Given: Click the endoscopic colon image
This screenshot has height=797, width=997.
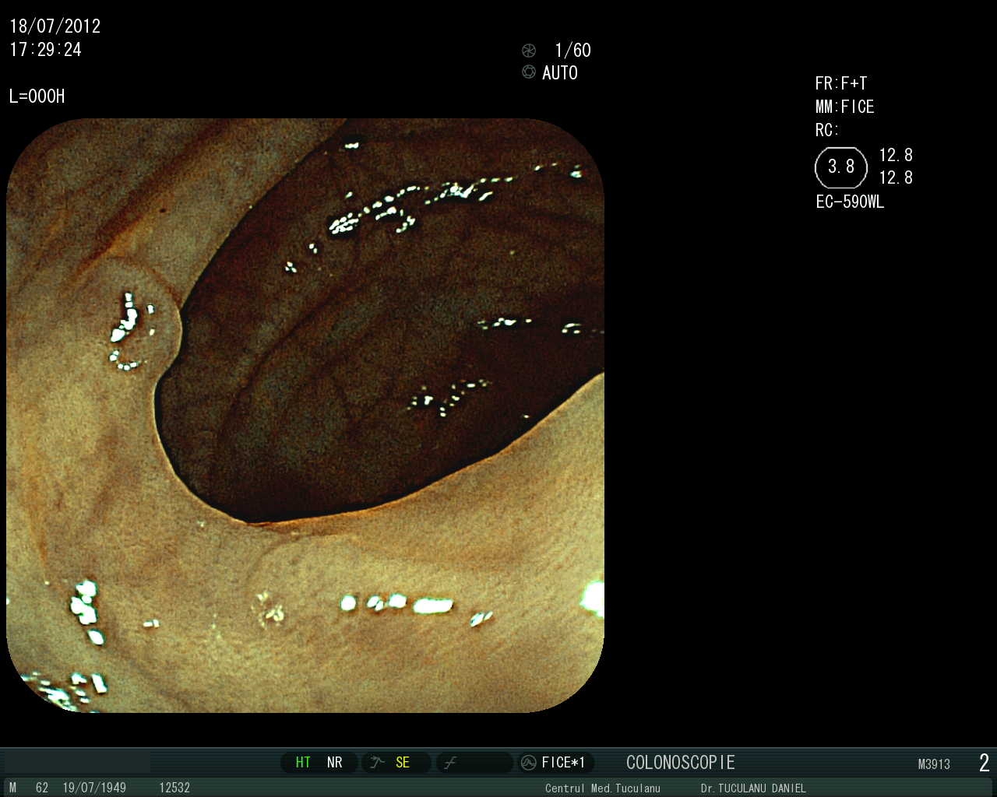Looking at the screenshot, I should pos(305,415).
